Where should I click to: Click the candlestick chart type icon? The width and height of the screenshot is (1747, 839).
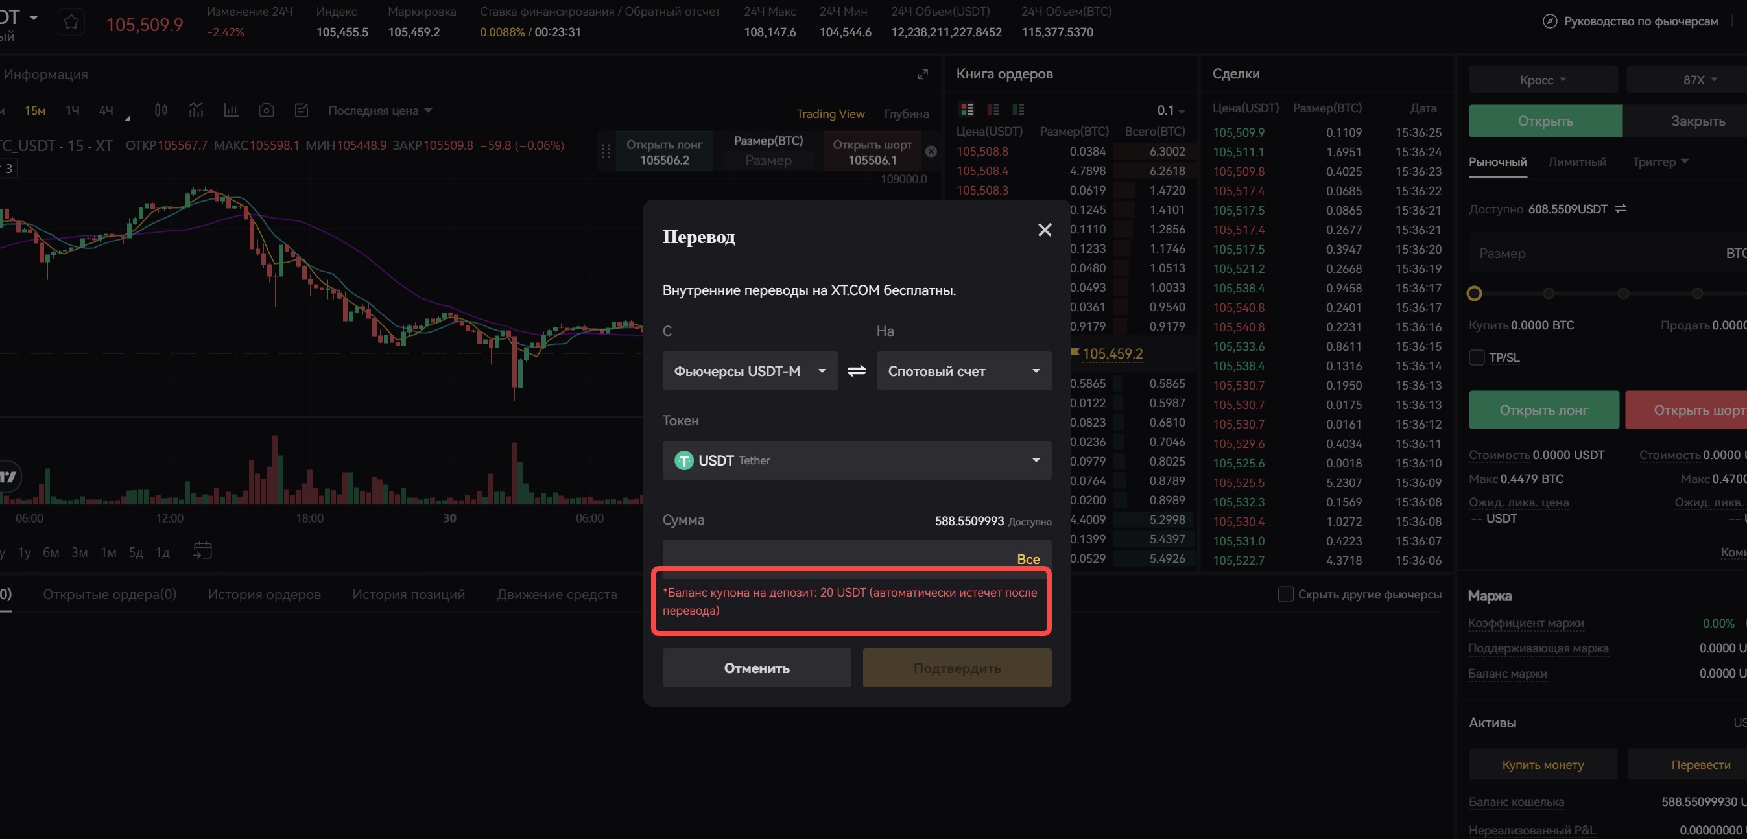(161, 110)
